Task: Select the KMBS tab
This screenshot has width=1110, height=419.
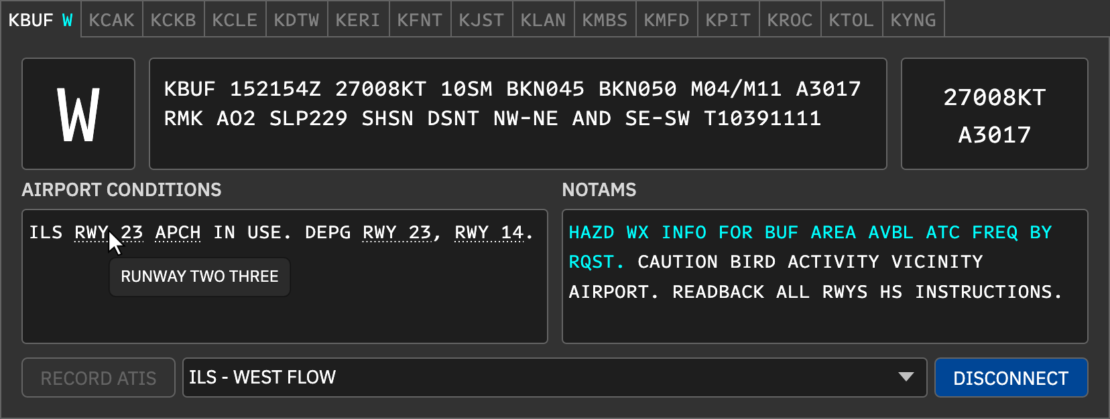Action: click(x=605, y=20)
